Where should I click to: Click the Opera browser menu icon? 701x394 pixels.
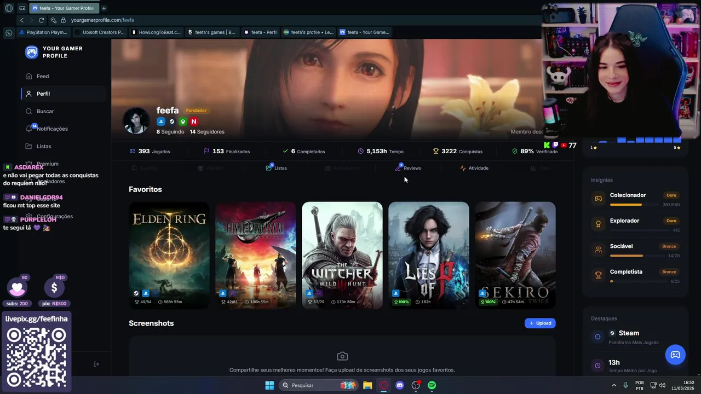tap(9, 8)
